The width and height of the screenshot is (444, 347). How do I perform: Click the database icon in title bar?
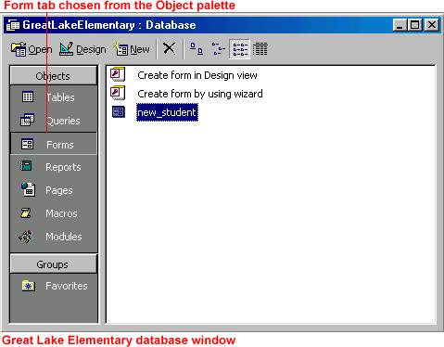tap(13, 25)
